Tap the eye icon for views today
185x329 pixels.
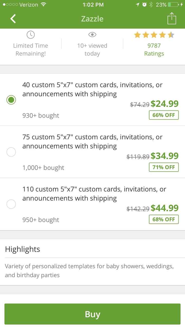pos(92,35)
